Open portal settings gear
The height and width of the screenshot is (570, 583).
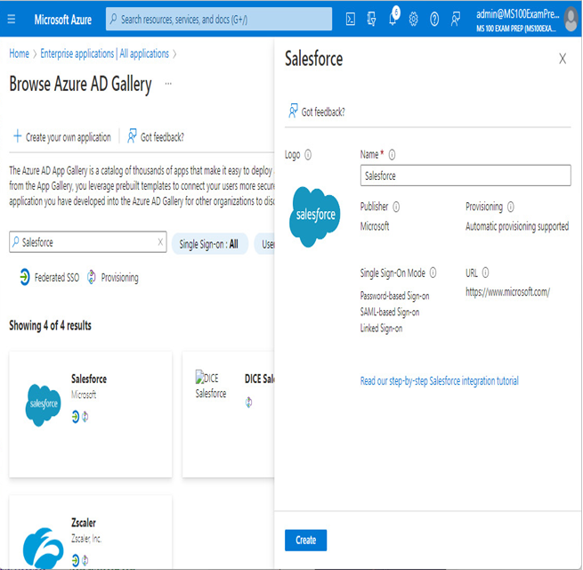point(413,19)
